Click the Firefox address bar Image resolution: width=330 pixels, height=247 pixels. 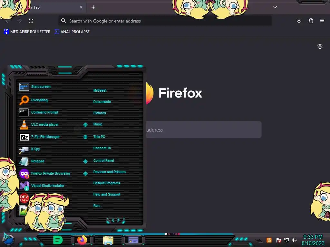pyautogui.click(x=165, y=21)
